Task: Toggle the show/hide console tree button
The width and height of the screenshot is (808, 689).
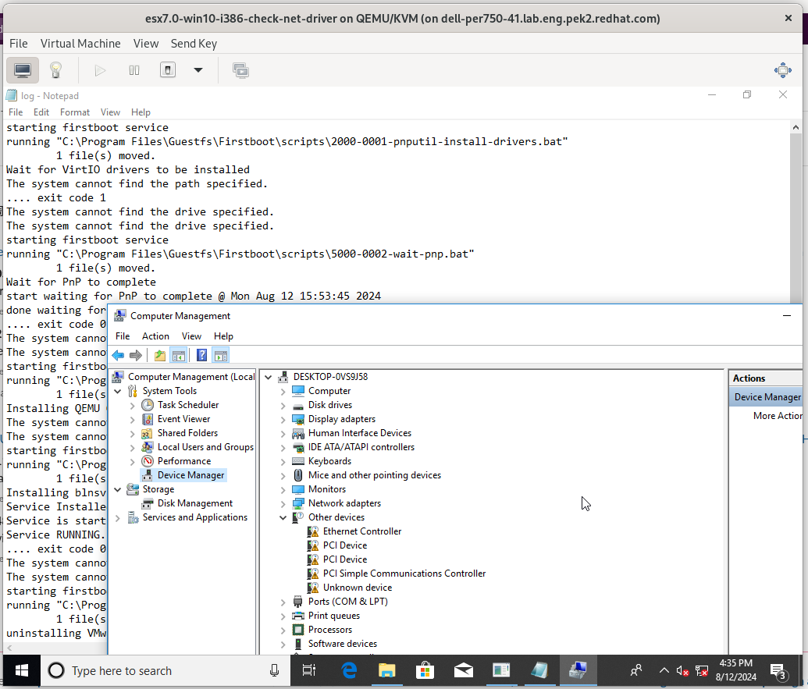Action: pos(179,356)
